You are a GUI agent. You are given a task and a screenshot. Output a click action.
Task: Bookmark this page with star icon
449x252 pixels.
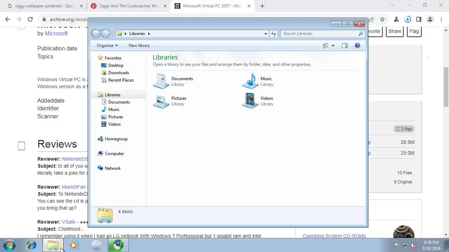pyautogui.click(x=382, y=20)
